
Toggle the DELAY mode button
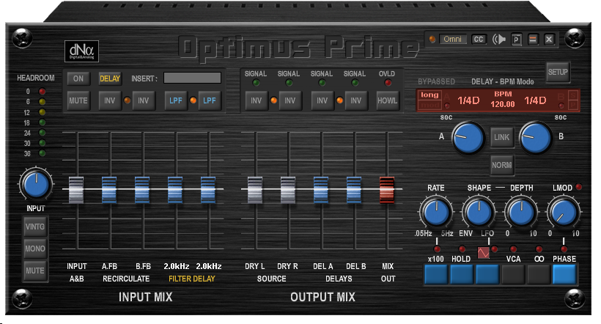coord(110,78)
